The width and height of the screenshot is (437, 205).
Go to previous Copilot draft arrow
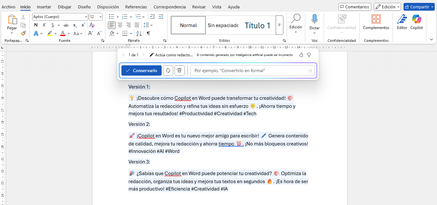pos(123,55)
